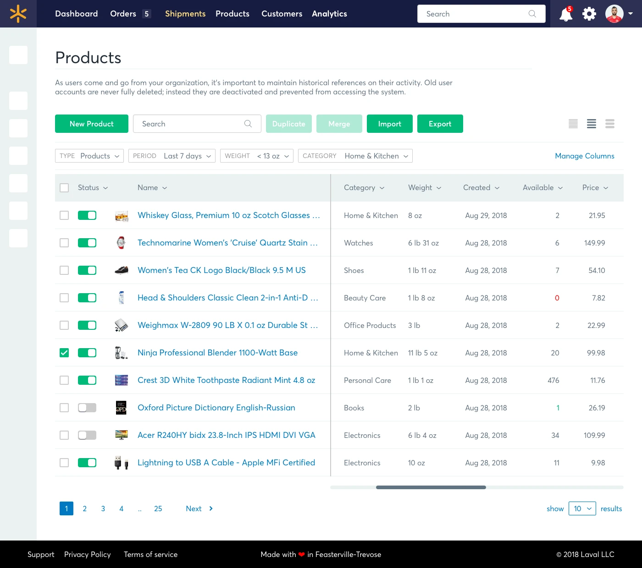Expand the CATEGORY Home & Kitchen filter
This screenshot has width=642, height=568.
tap(355, 156)
